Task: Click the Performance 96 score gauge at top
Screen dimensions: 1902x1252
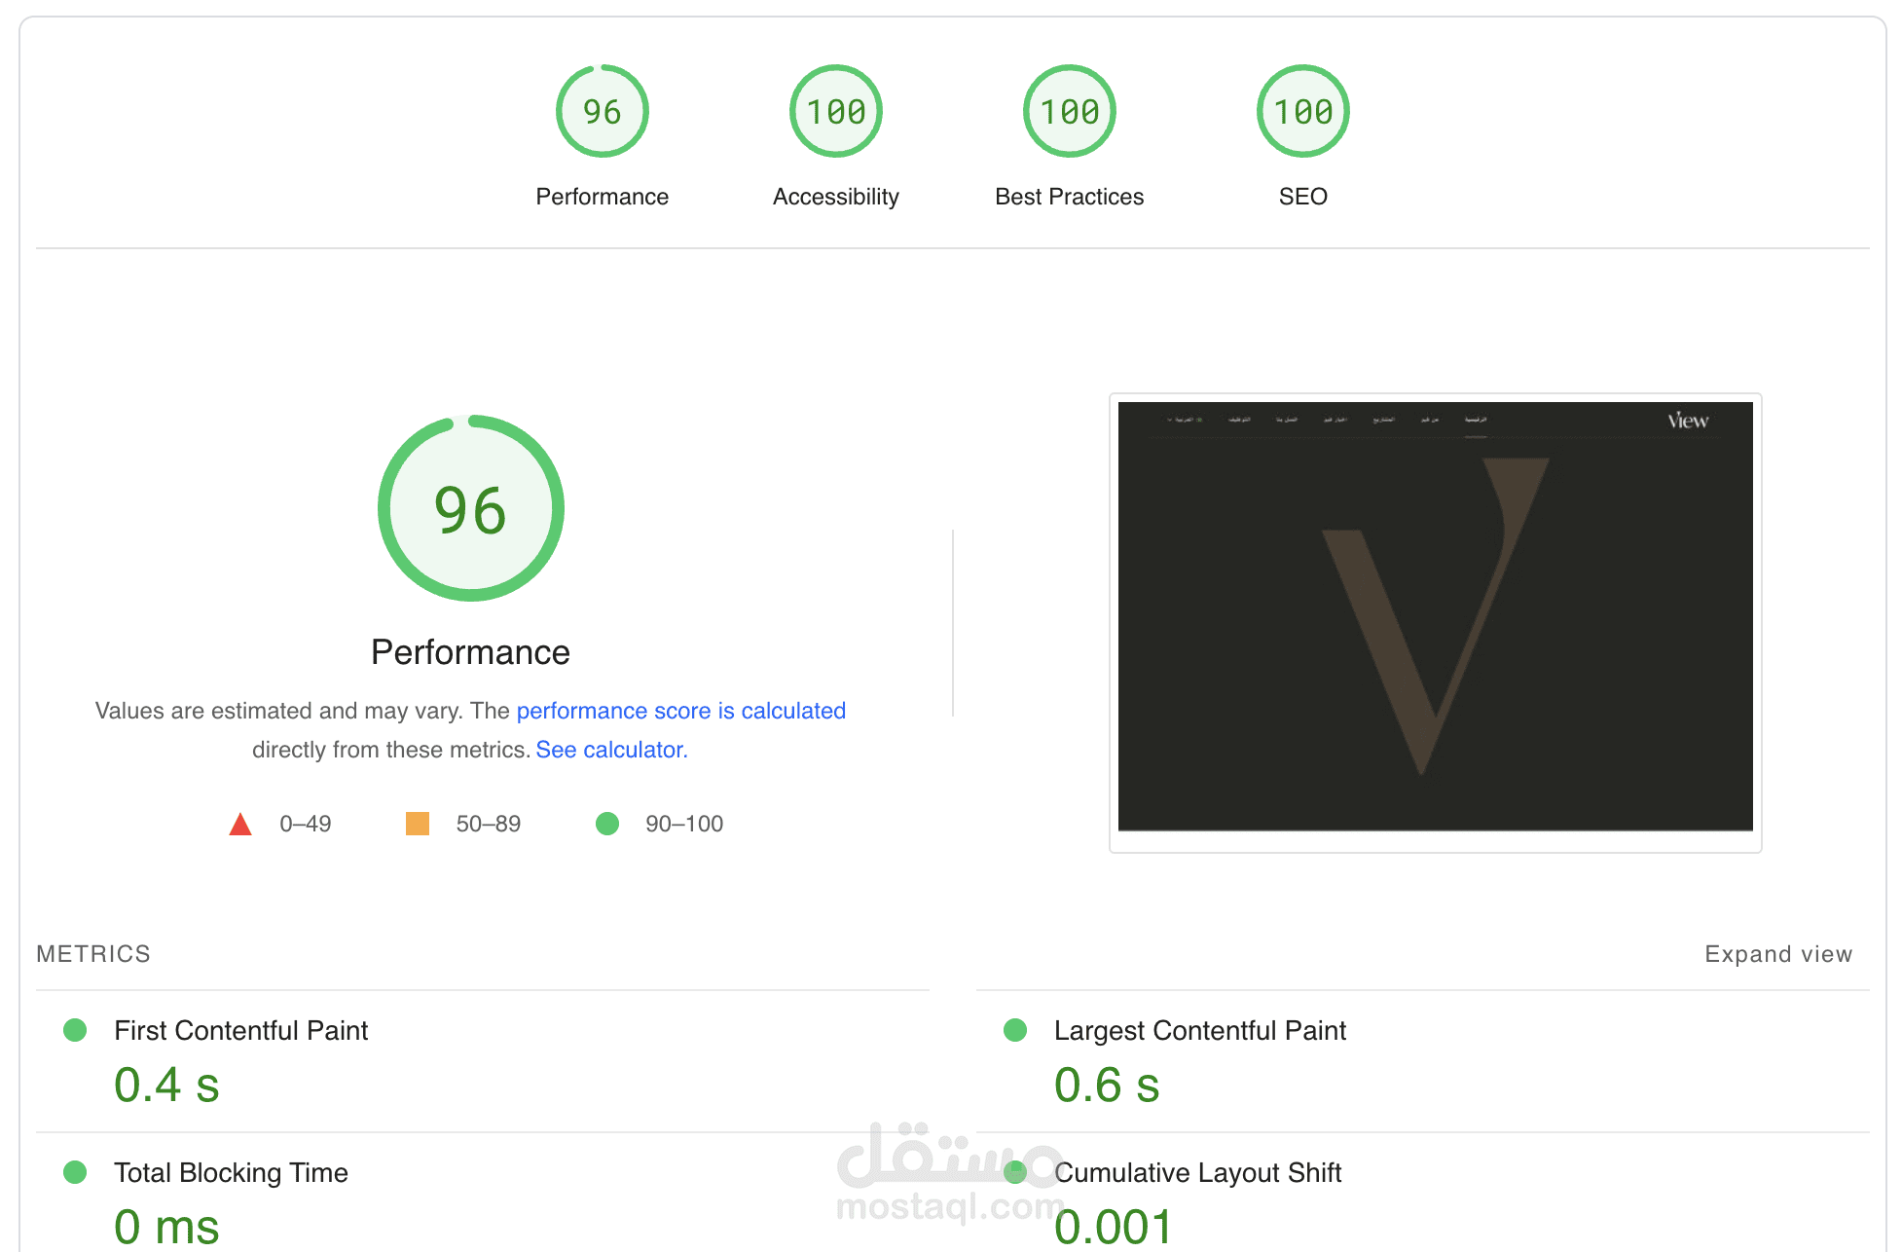Action: tap(602, 111)
